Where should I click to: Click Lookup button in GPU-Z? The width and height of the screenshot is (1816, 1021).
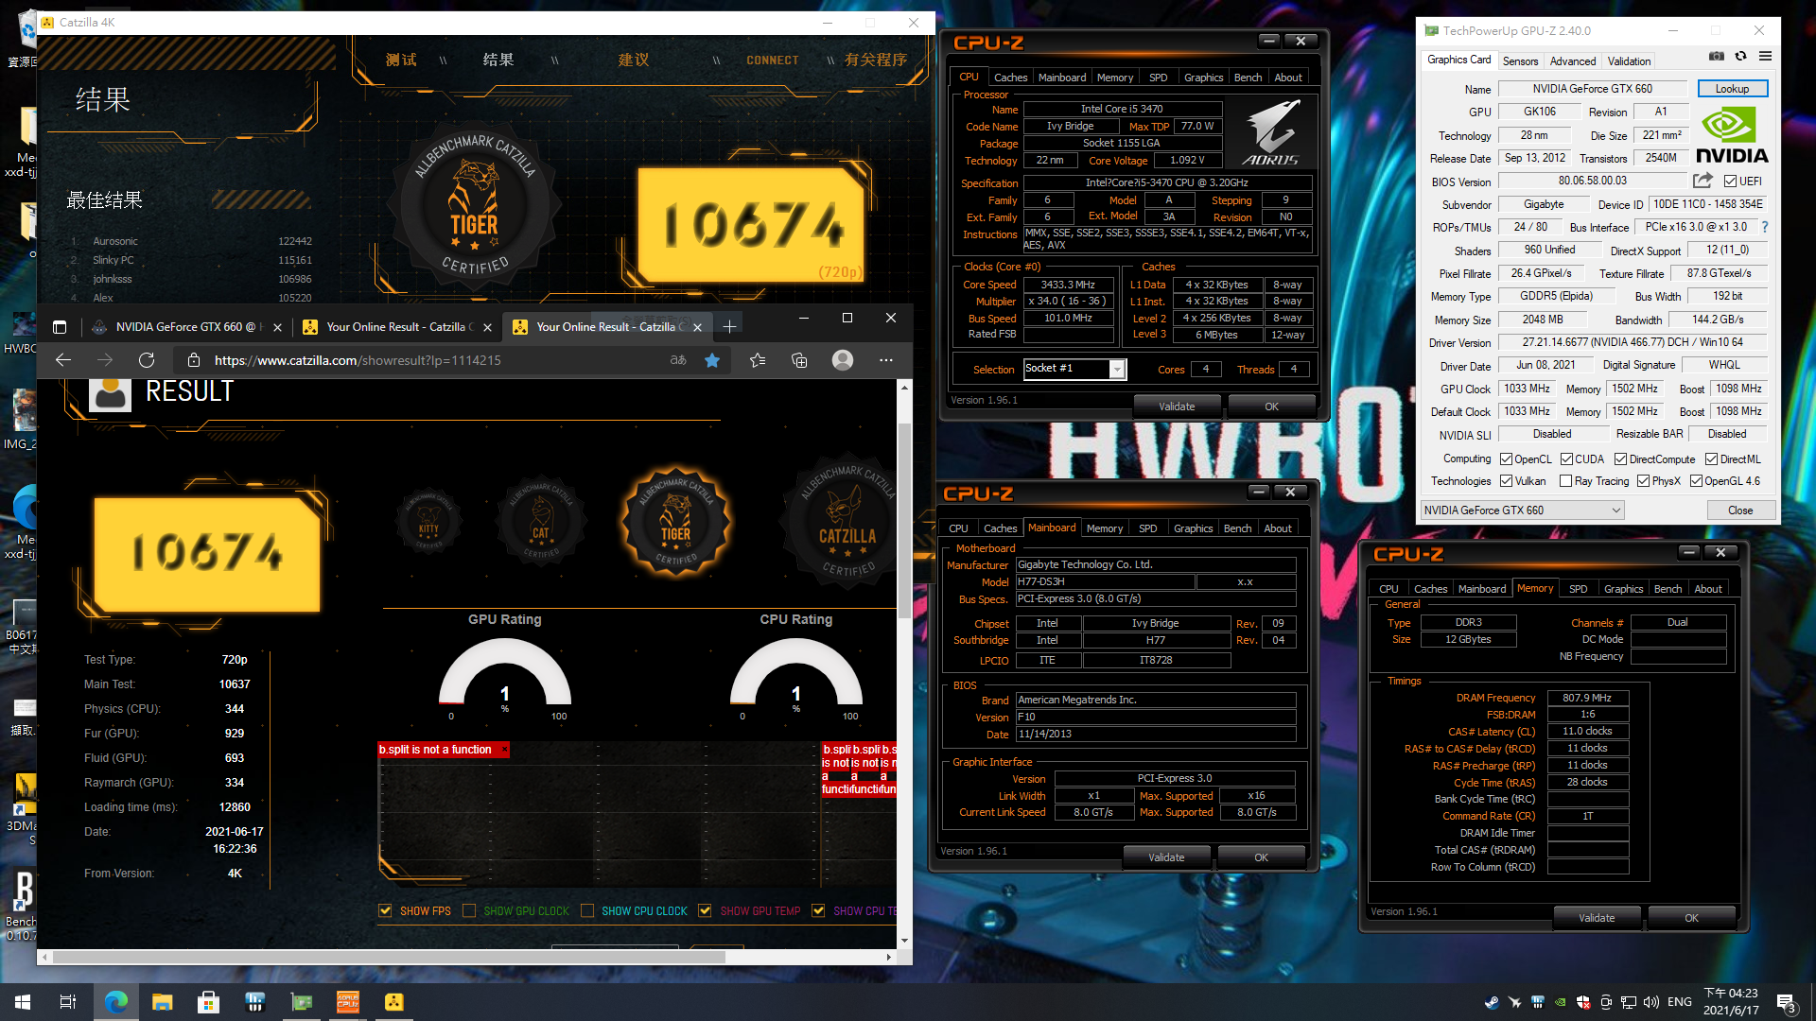tap(1732, 89)
